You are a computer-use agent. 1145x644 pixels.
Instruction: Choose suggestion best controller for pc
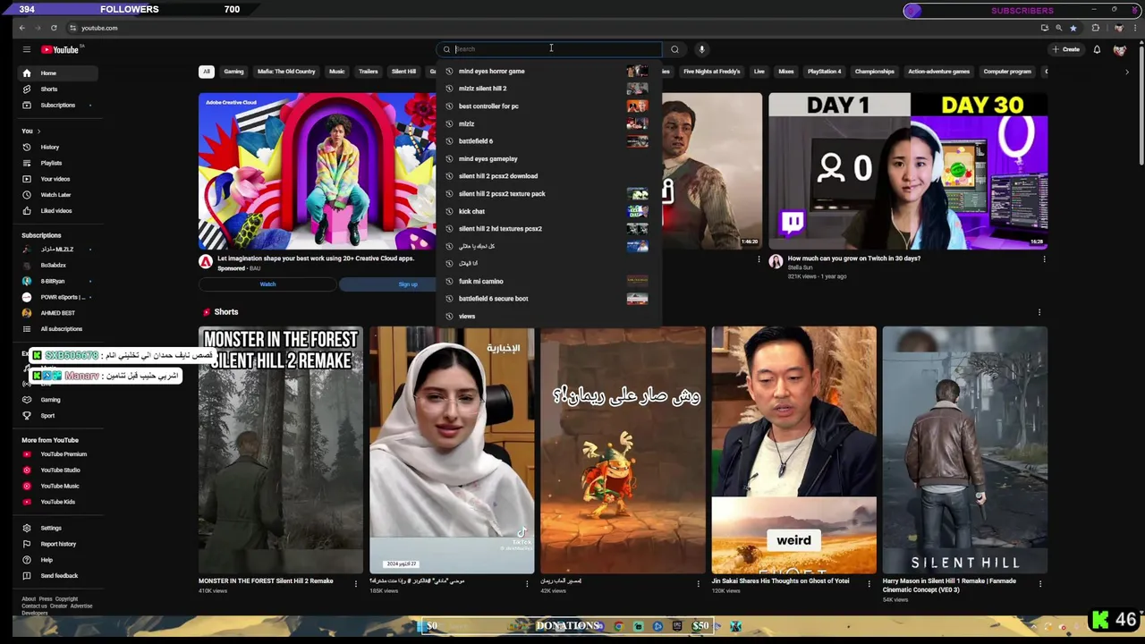click(x=548, y=106)
